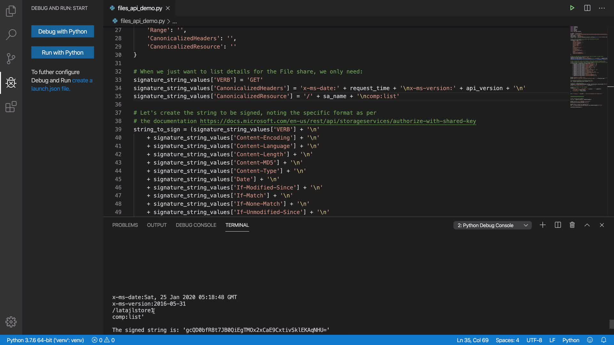Maximize the terminal panel size
Screen dimensions: 614x345
tap(587, 225)
